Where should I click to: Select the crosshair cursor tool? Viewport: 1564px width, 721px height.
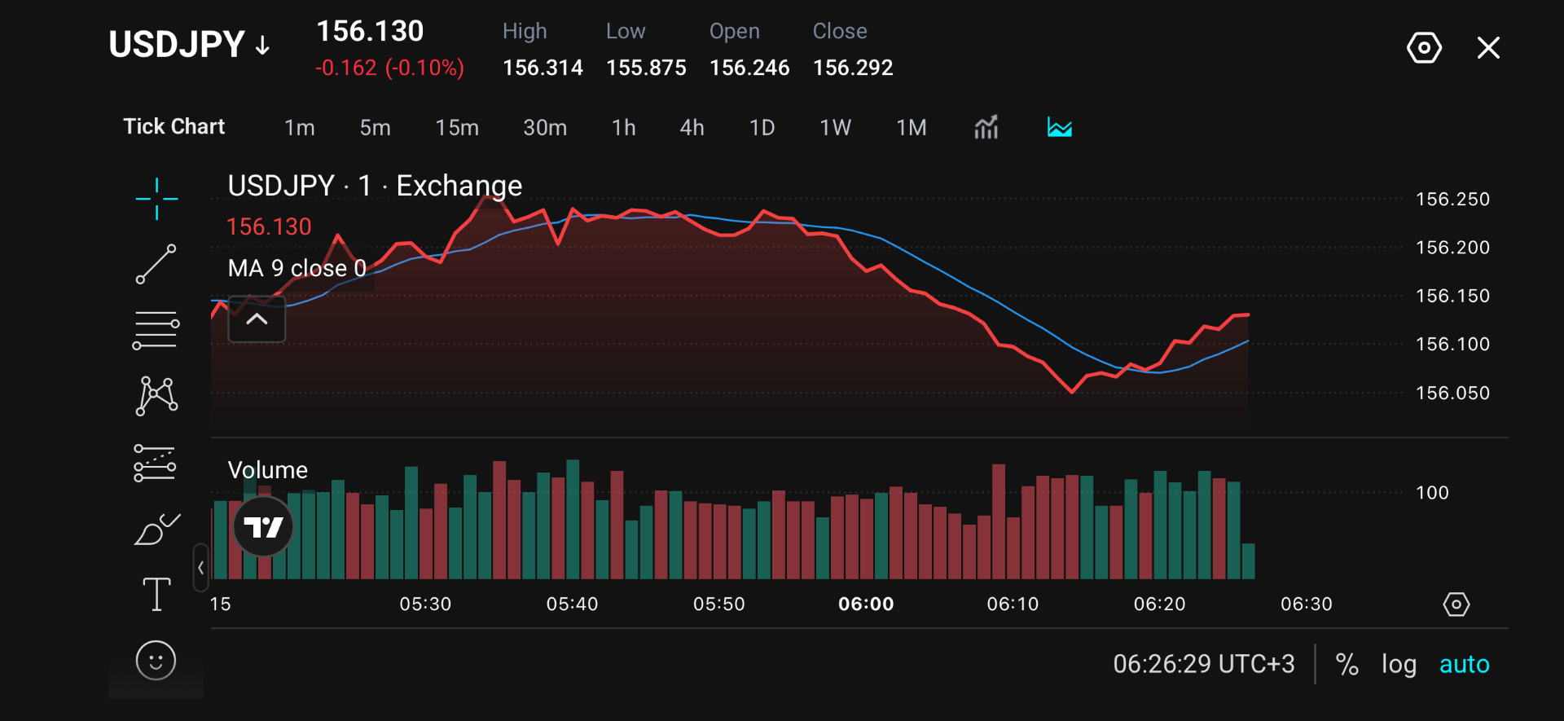click(156, 199)
